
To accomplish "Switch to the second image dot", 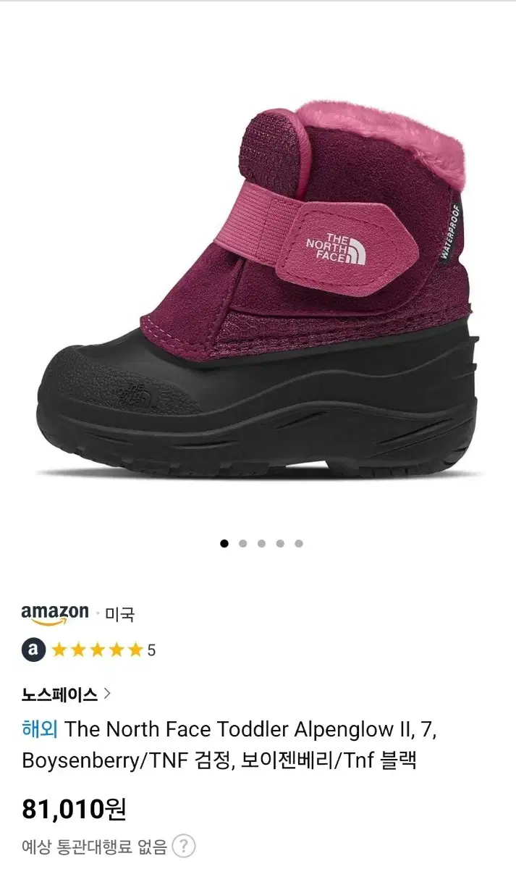I will point(242,543).
